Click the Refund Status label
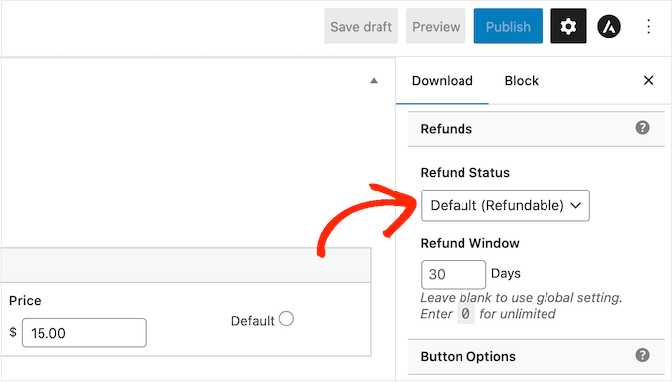The image size is (672, 382). coord(465,172)
